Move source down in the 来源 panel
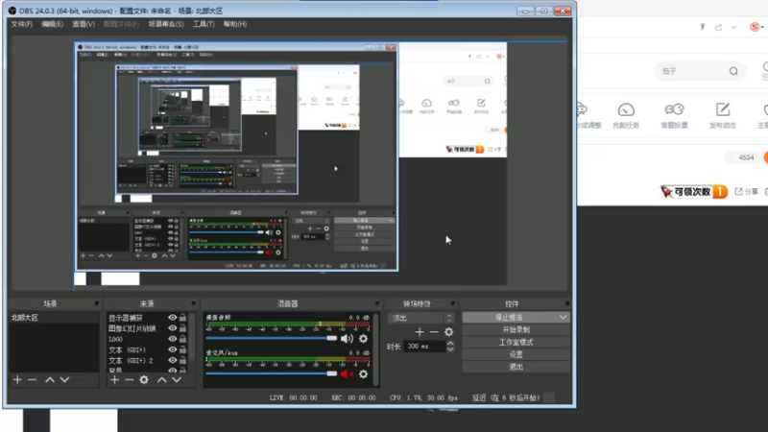 pos(177,379)
